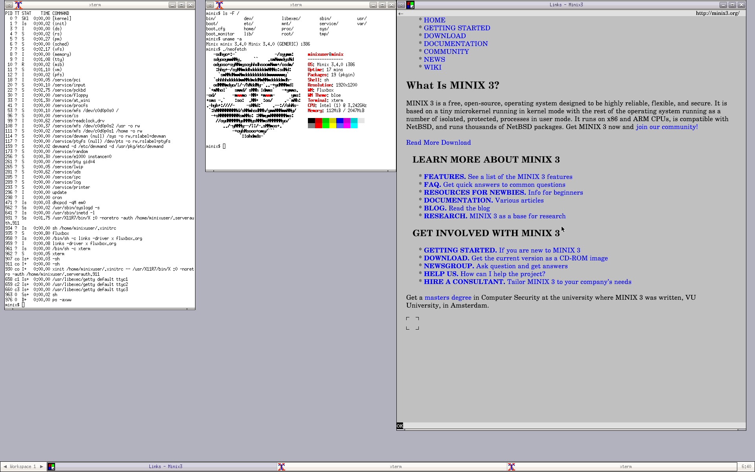
Task: Follow the 'masters degree' link
Action: click(x=448, y=298)
